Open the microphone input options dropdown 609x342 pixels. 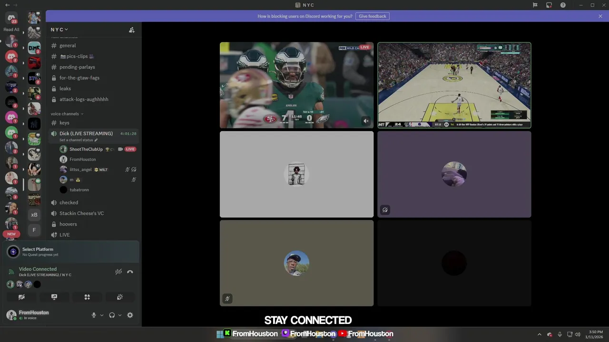[x=102, y=315]
